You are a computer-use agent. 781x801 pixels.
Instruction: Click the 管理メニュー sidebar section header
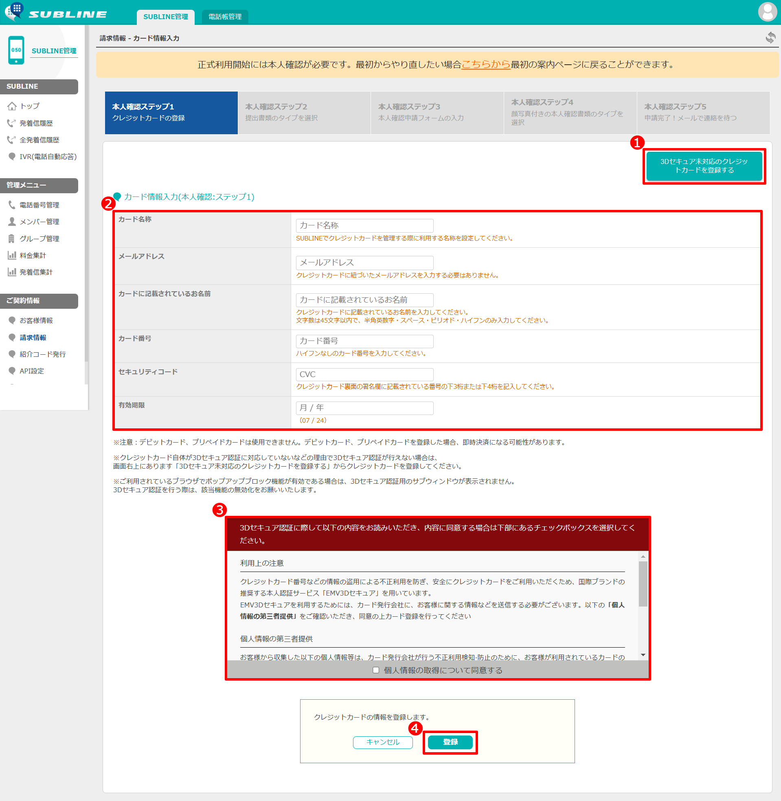coord(39,185)
